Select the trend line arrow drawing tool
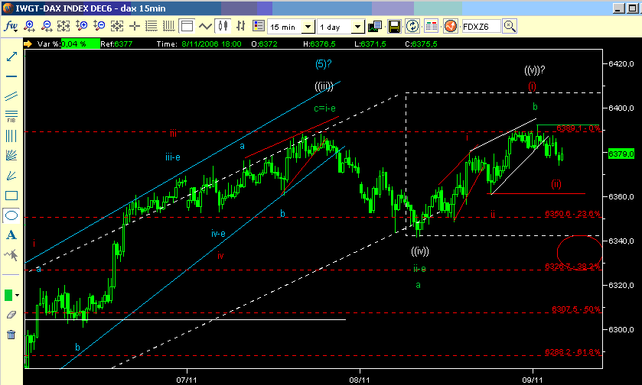This screenshot has height=385, width=642. [11, 57]
